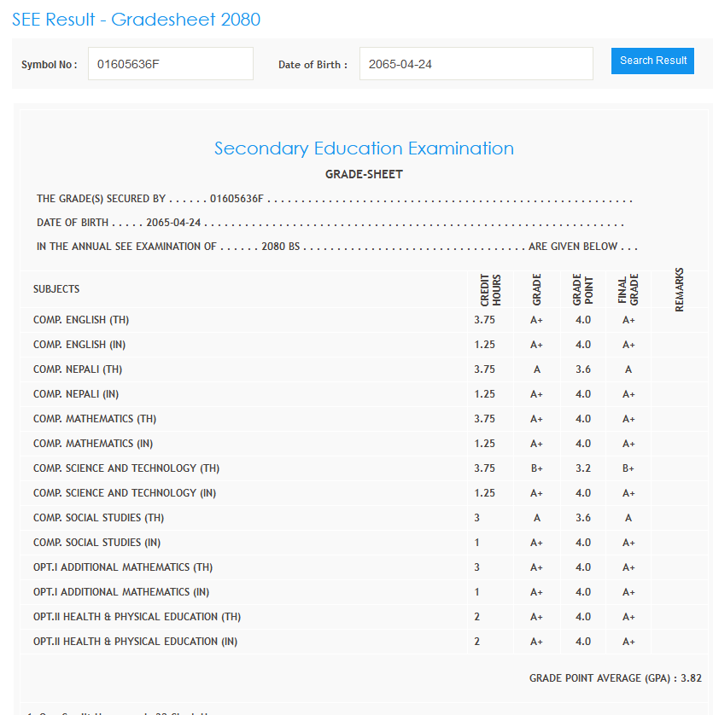This screenshot has width=713, height=715.
Task: Click the REMARKS column header
Action: click(680, 290)
